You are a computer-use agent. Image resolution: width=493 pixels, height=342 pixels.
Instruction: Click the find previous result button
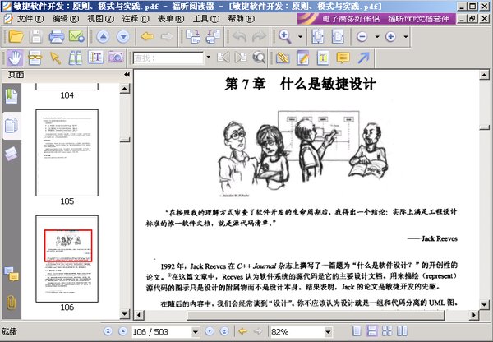click(x=223, y=58)
